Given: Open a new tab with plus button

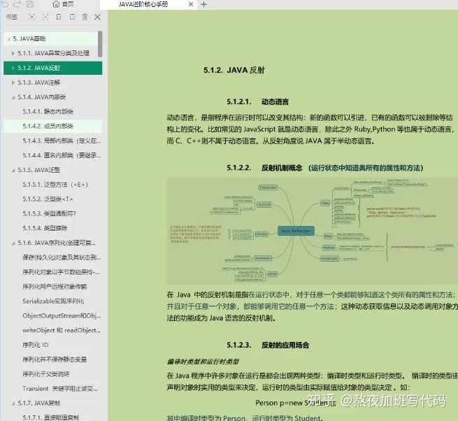Looking at the screenshot, I should pos(204,4).
